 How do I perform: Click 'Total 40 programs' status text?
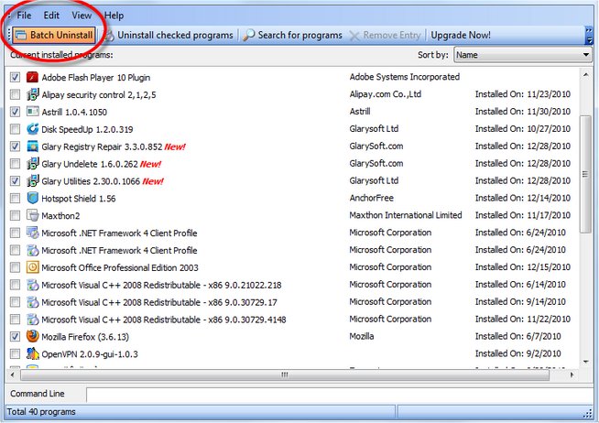coord(41,411)
